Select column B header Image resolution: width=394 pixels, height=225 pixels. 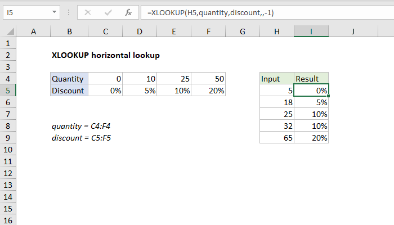tap(69, 31)
